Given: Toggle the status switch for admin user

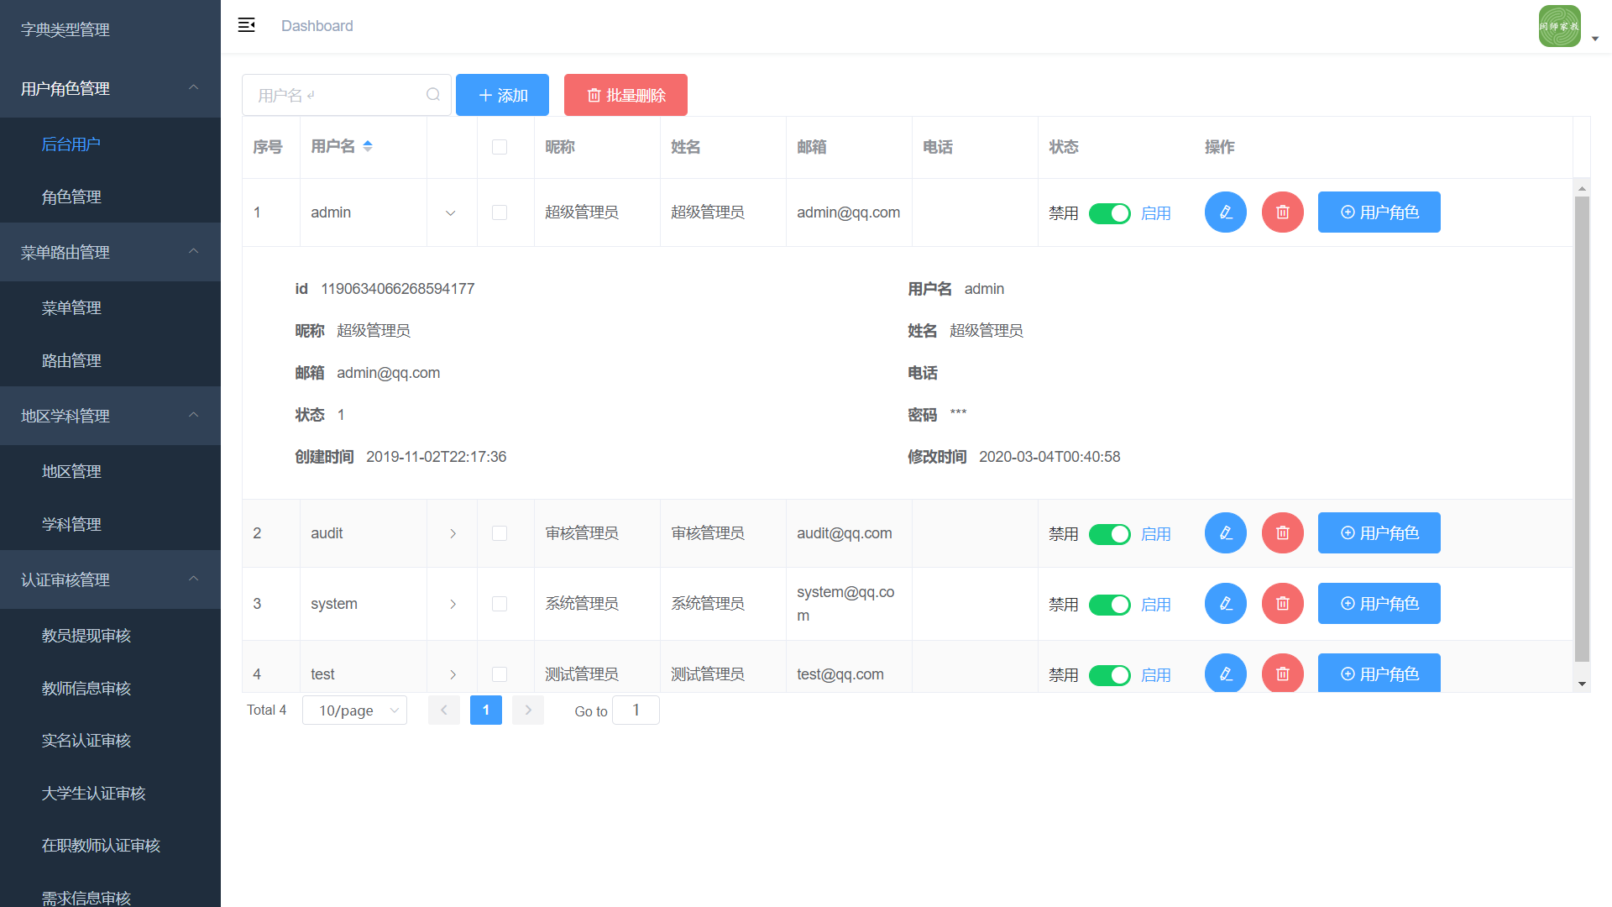Looking at the screenshot, I should click(1109, 213).
